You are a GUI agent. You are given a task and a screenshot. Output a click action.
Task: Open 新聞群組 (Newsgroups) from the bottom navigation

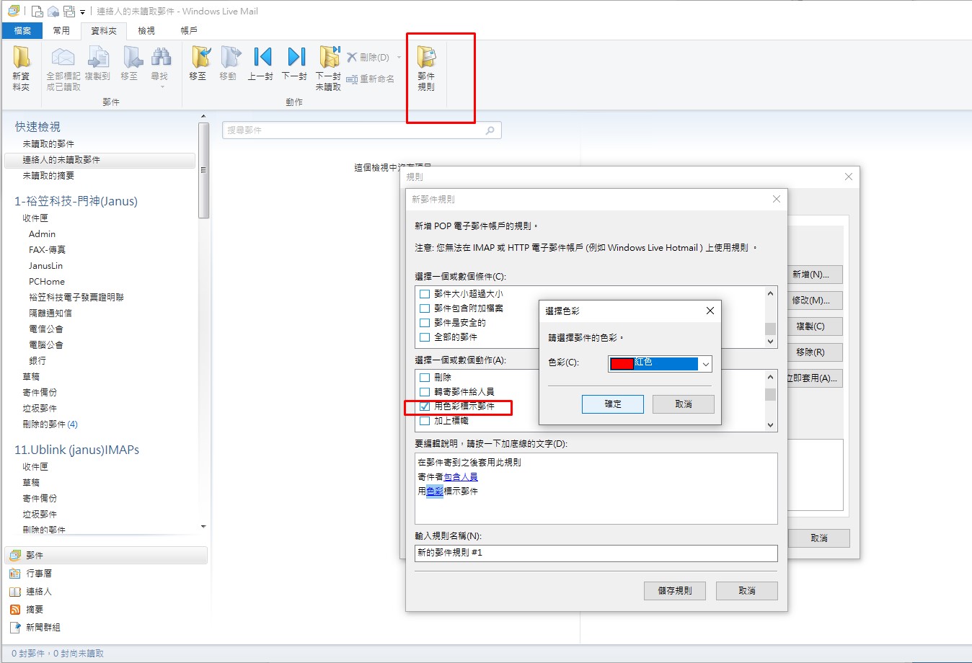[x=43, y=628]
